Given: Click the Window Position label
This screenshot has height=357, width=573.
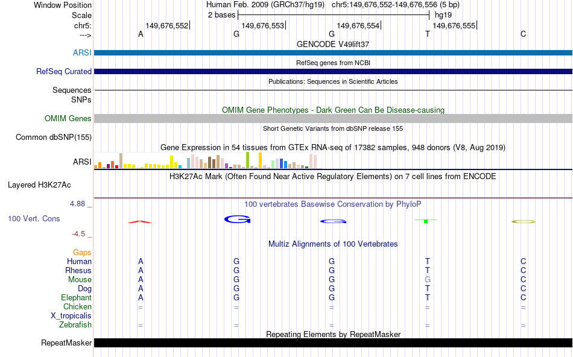Looking at the screenshot, I should pyautogui.click(x=63, y=5).
